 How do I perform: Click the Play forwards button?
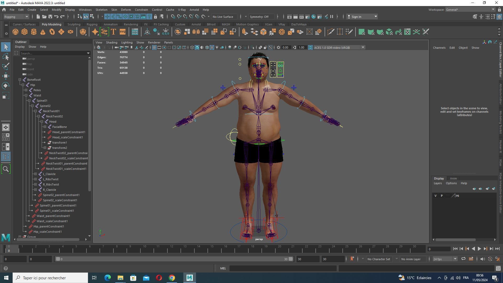click(479, 249)
